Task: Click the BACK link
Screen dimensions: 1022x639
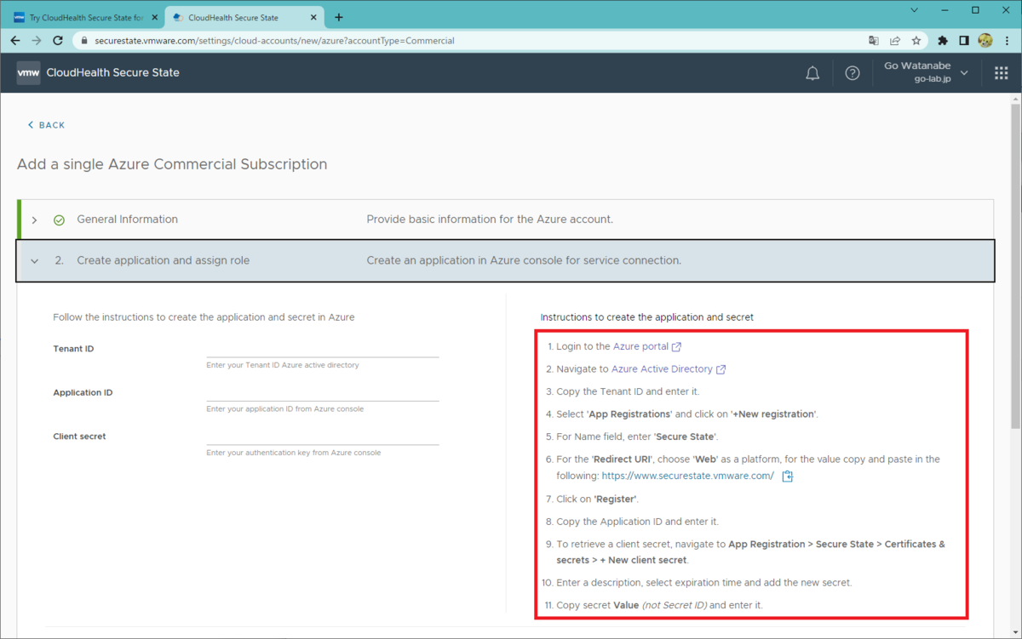Action: [46, 125]
